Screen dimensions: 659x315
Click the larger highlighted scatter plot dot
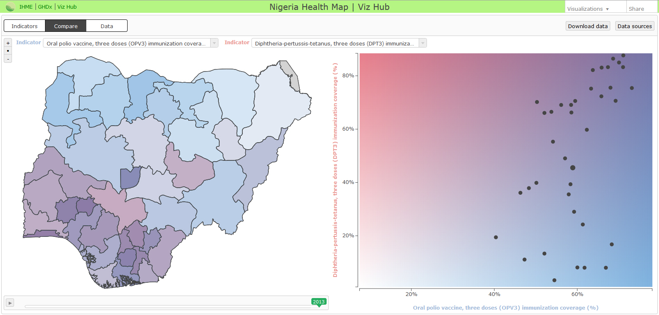pyautogui.click(x=573, y=168)
